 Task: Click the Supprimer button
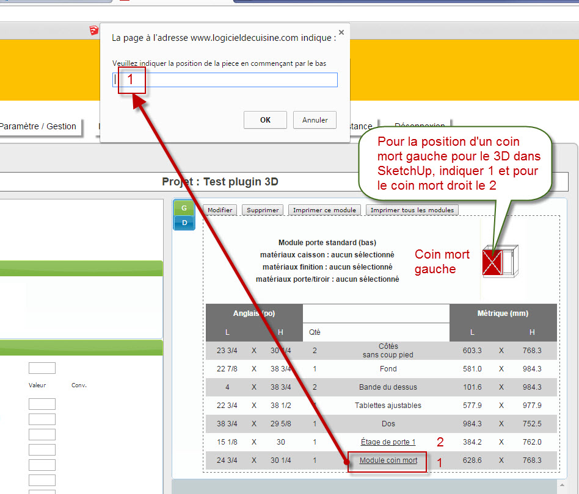click(x=263, y=210)
